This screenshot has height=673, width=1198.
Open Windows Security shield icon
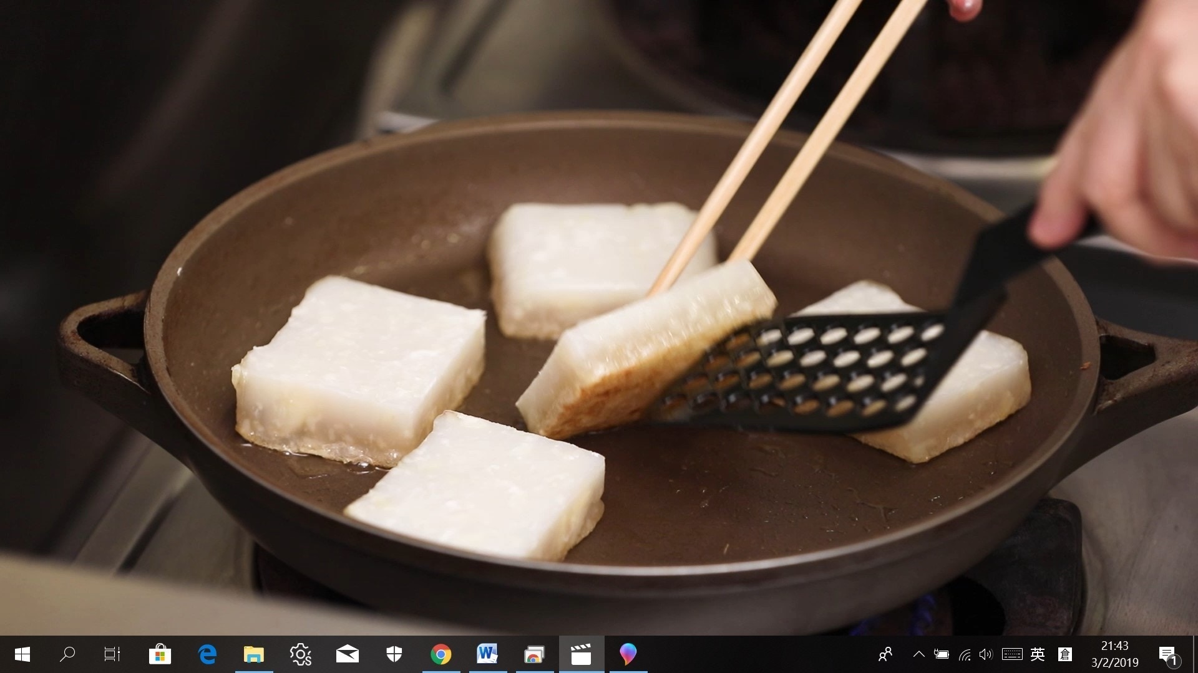[x=394, y=654]
